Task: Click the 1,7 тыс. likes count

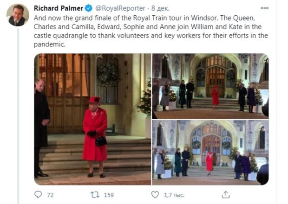Action: coord(174,195)
